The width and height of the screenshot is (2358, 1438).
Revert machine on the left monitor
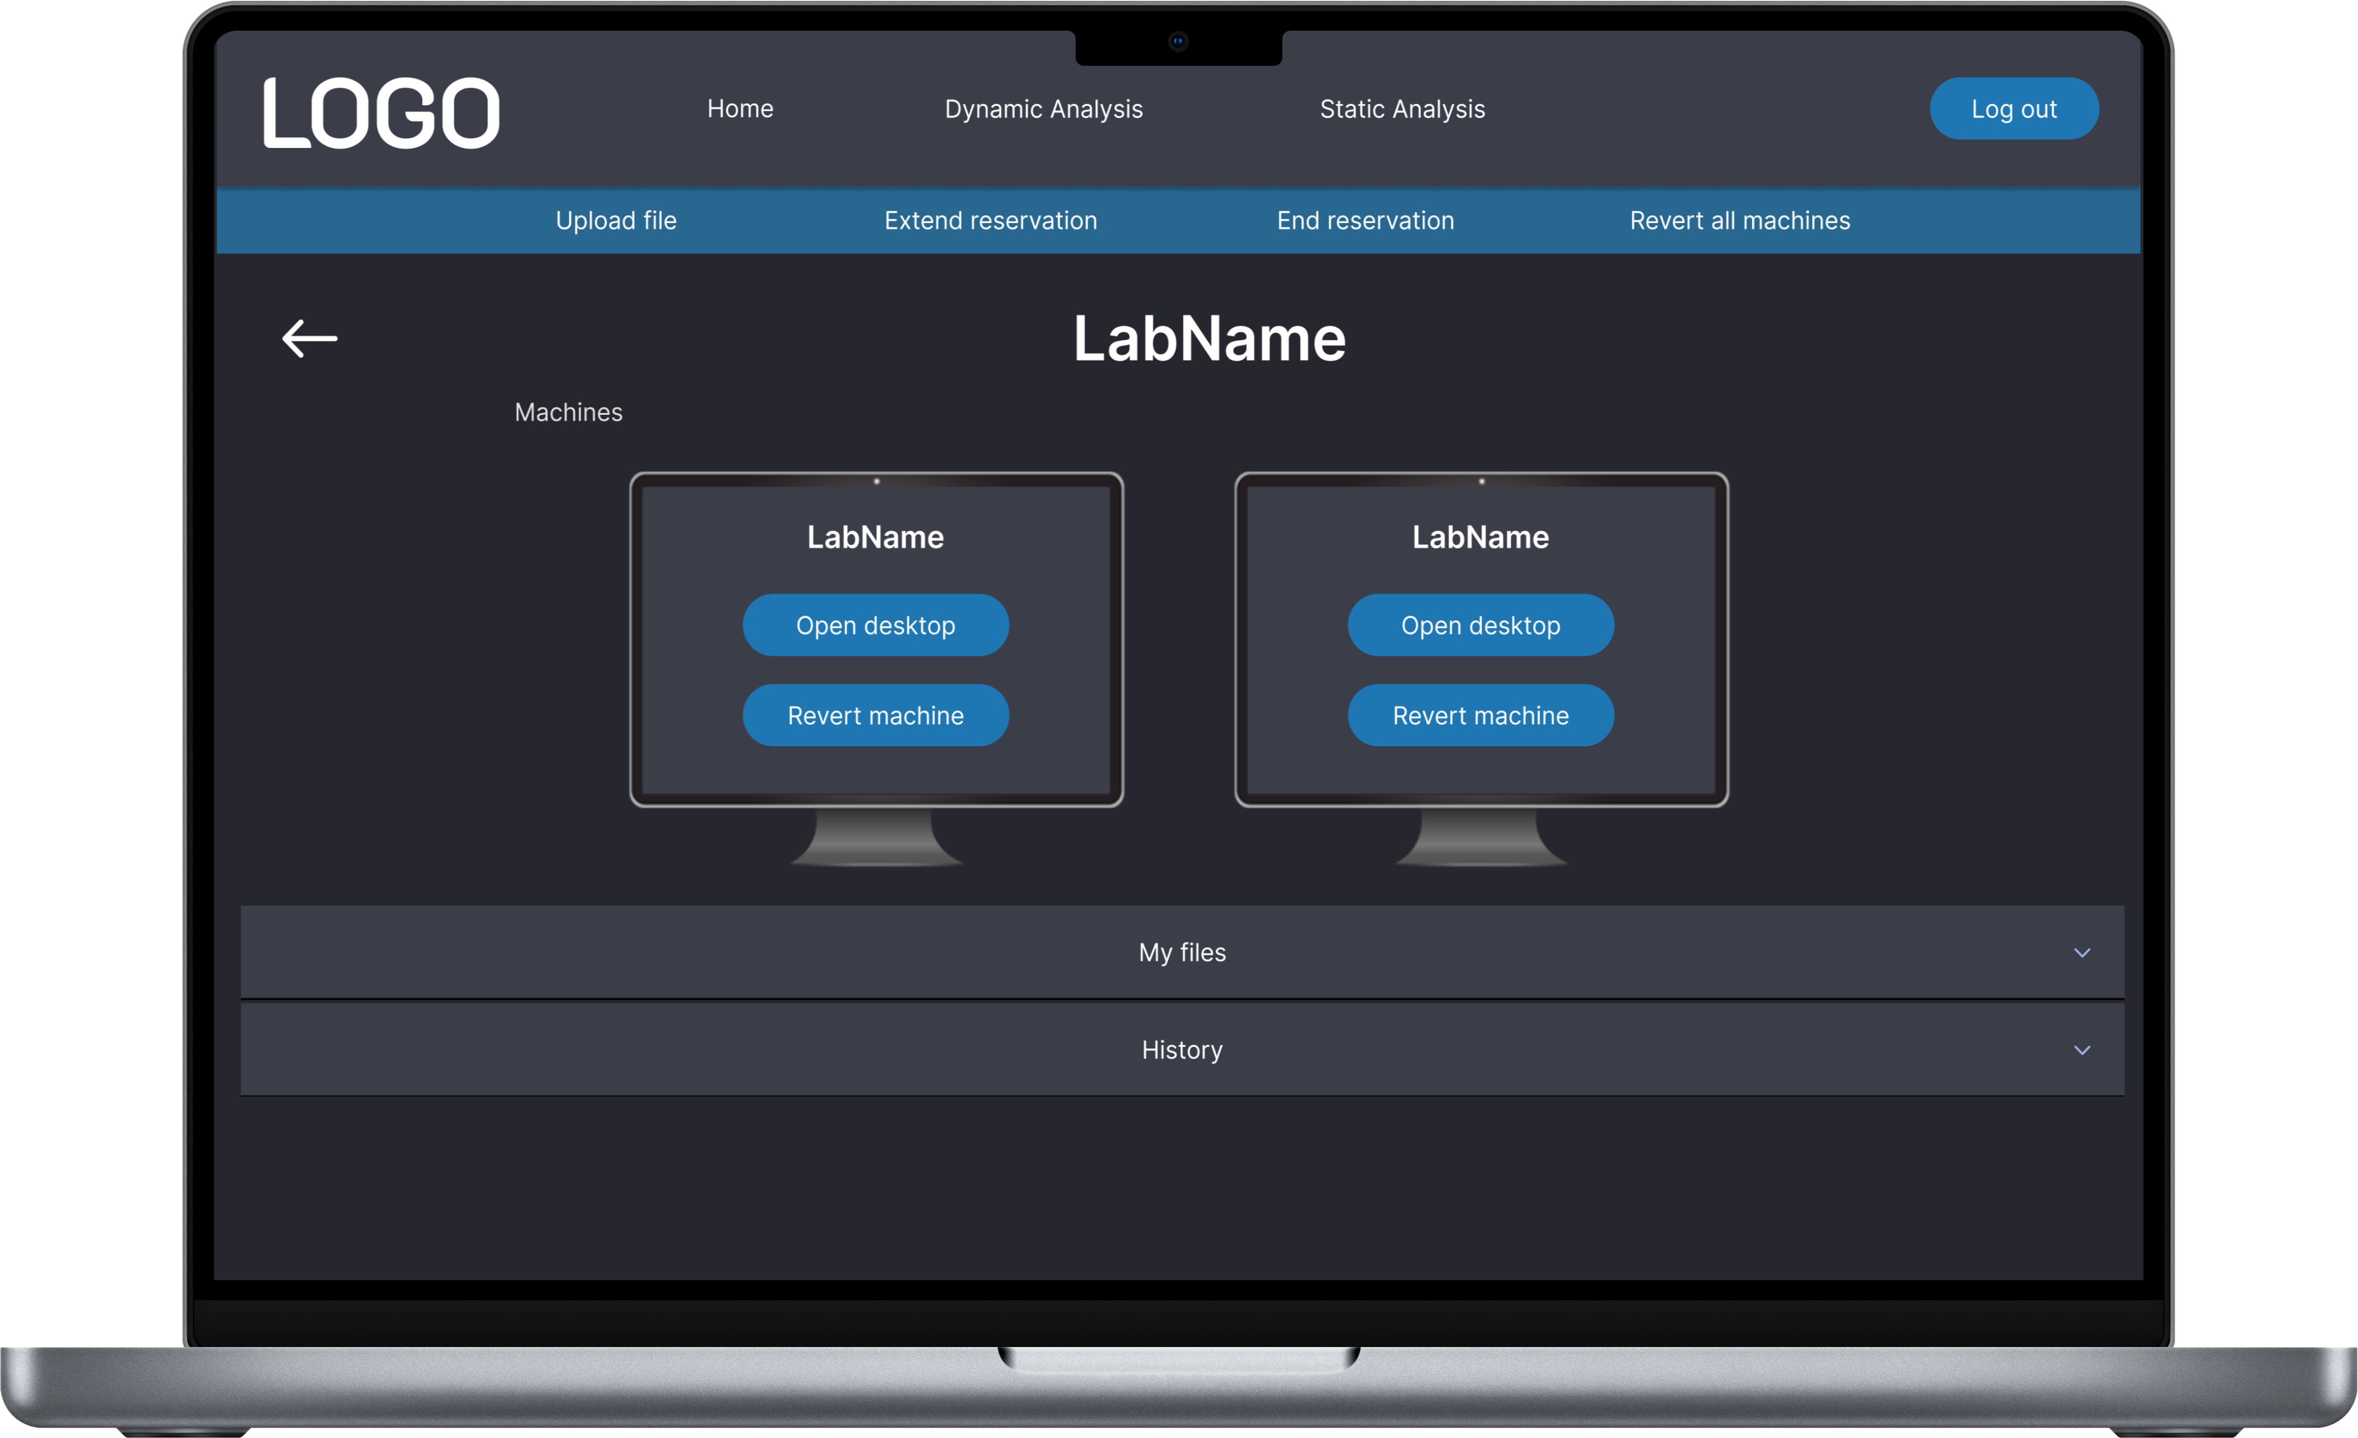(875, 716)
